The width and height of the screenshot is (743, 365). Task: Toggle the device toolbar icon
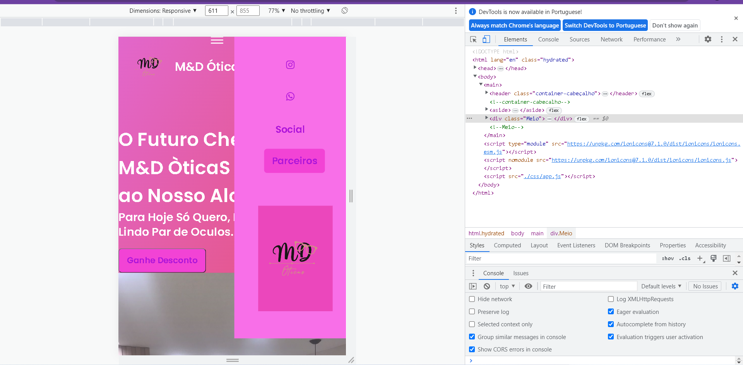coord(486,39)
